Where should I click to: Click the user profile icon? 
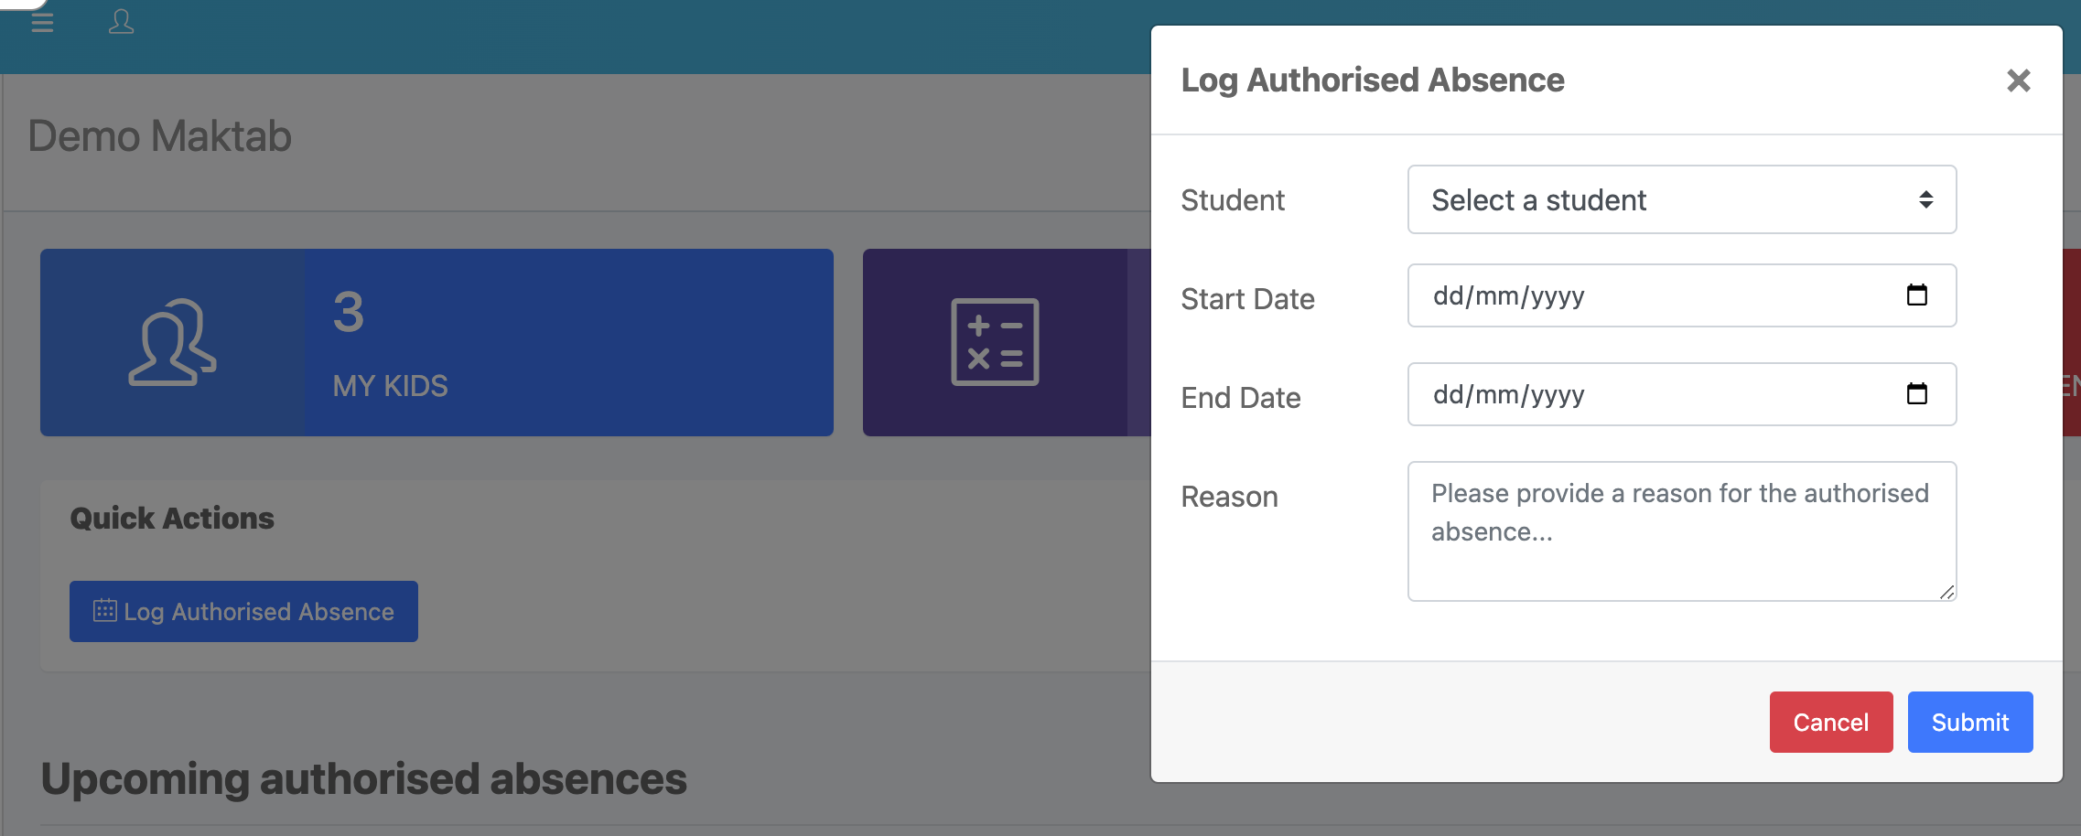point(121,21)
